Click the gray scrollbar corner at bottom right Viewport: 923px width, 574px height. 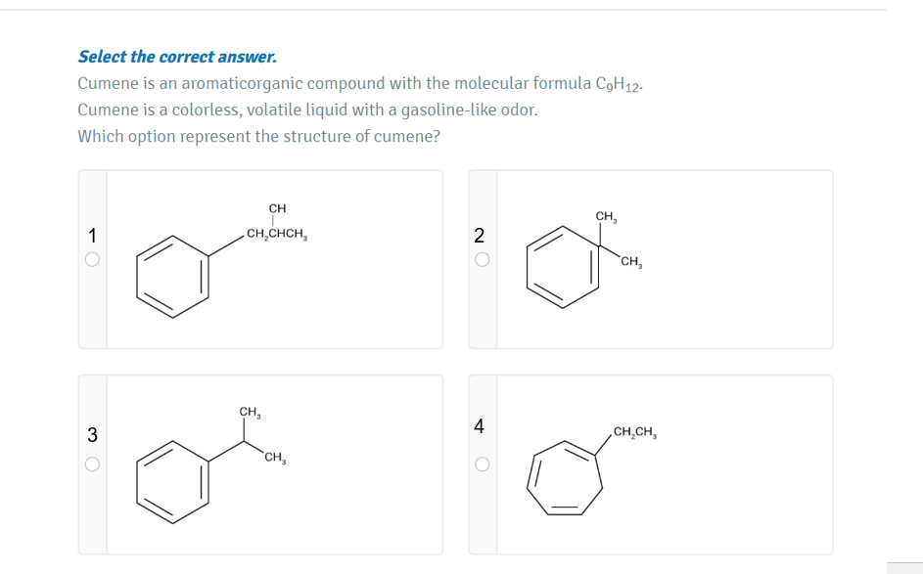pos(903,568)
